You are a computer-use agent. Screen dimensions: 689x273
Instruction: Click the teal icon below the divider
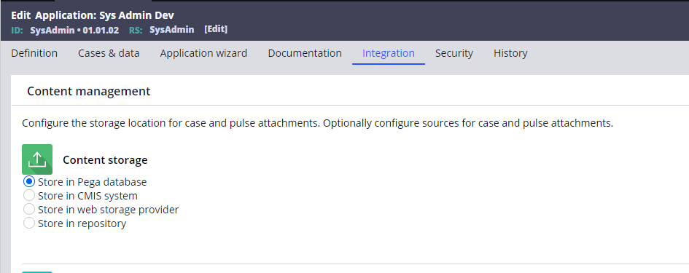point(37,272)
